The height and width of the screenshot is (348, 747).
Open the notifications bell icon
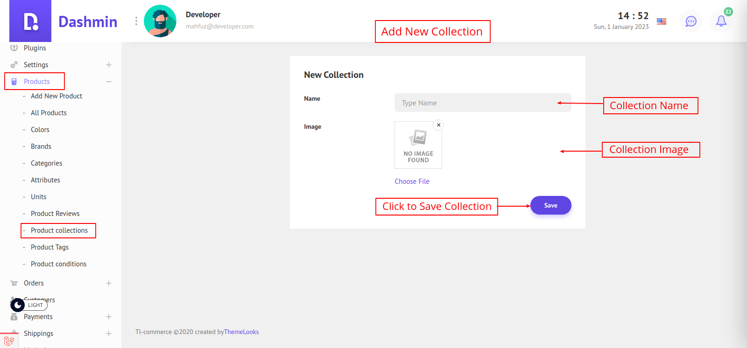pos(721,21)
